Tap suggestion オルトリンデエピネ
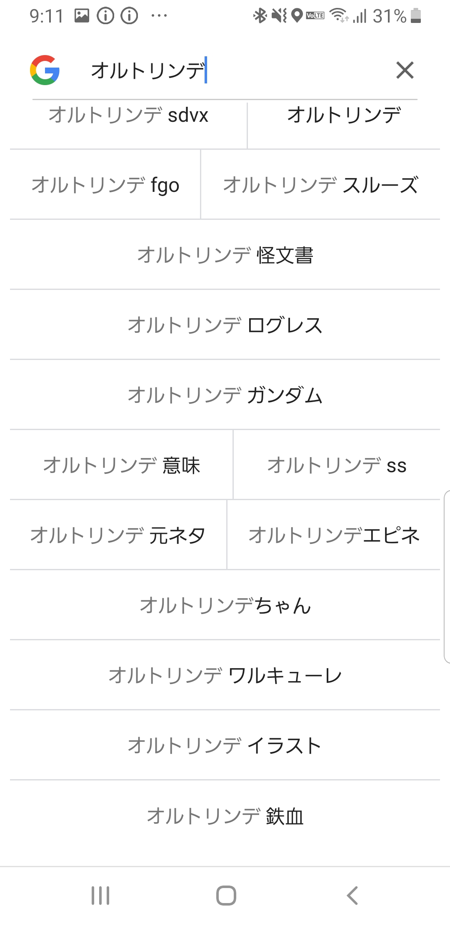This screenshot has width=450, height=926. 334,536
